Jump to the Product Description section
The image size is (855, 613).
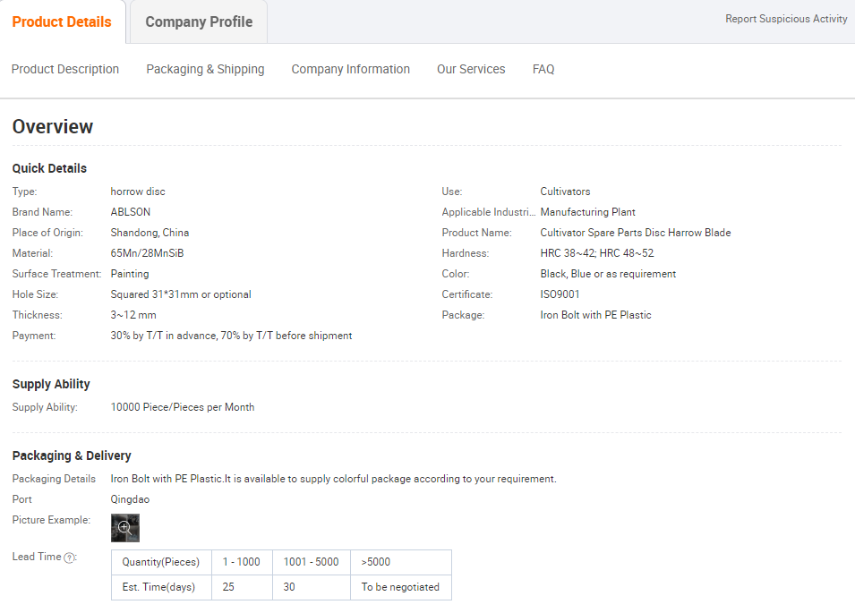tap(65, 69)
